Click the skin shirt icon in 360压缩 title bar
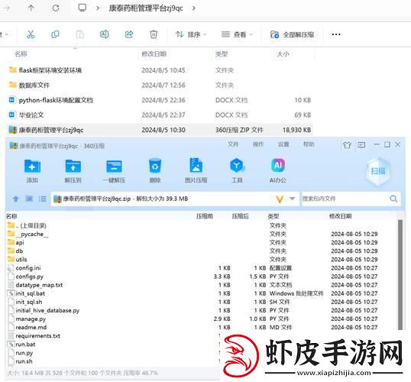This screenshot has height=382, width=411. [x=347, y=144]
